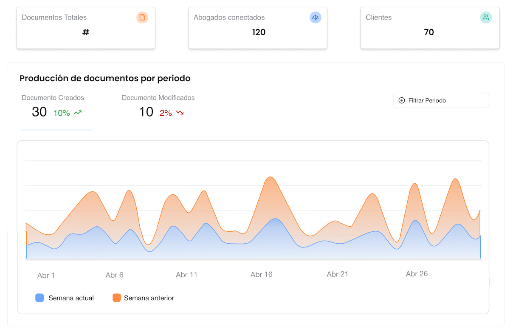Toggle the Semana actual series visibility
Image resolution: width=513 pixels, height=333 pixels.
(x=64, y=298)
